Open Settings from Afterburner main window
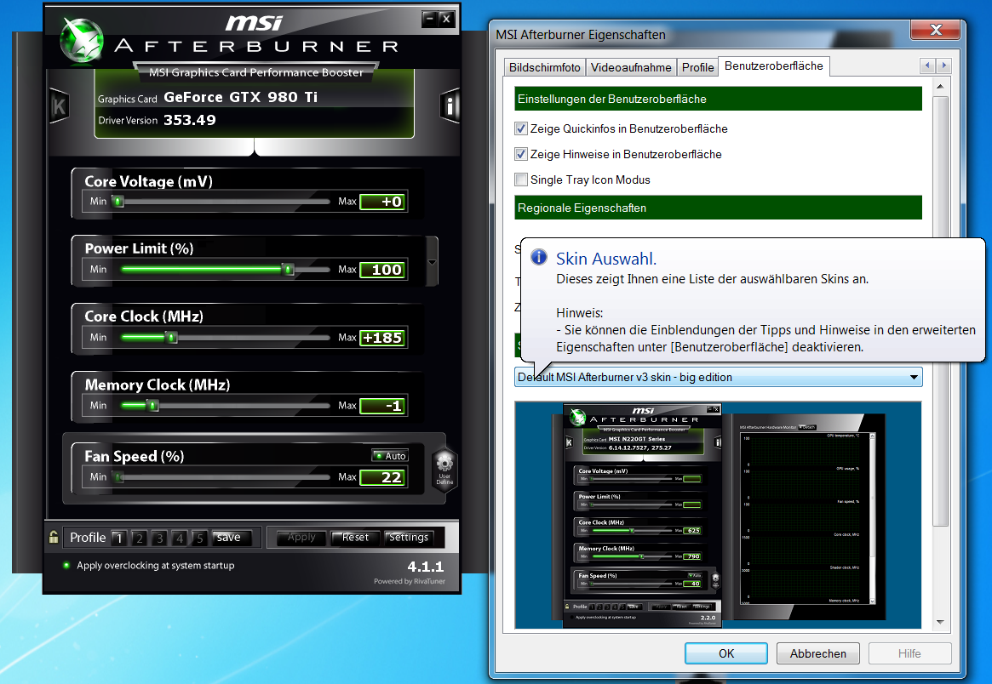992x684 pixels. 409,538
